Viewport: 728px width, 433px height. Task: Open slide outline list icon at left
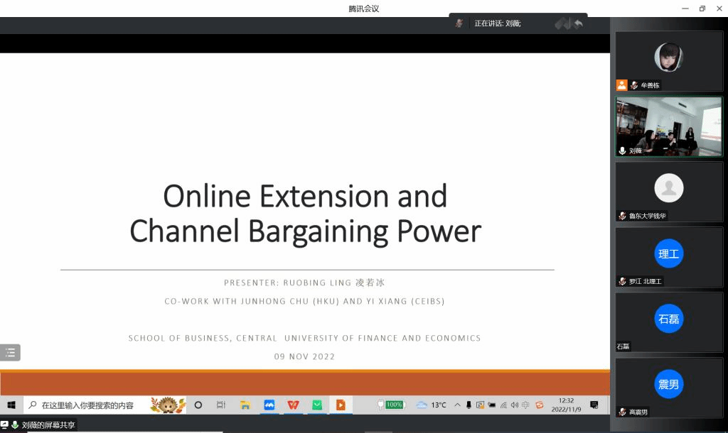pos(10,352)
